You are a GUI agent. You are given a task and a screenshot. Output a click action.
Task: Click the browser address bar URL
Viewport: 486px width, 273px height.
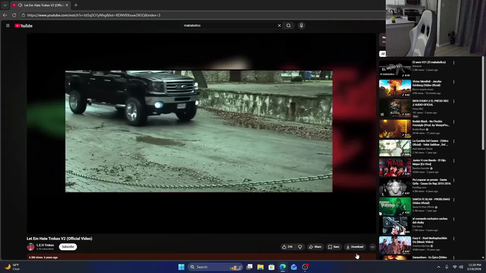[x=94, y=15]
